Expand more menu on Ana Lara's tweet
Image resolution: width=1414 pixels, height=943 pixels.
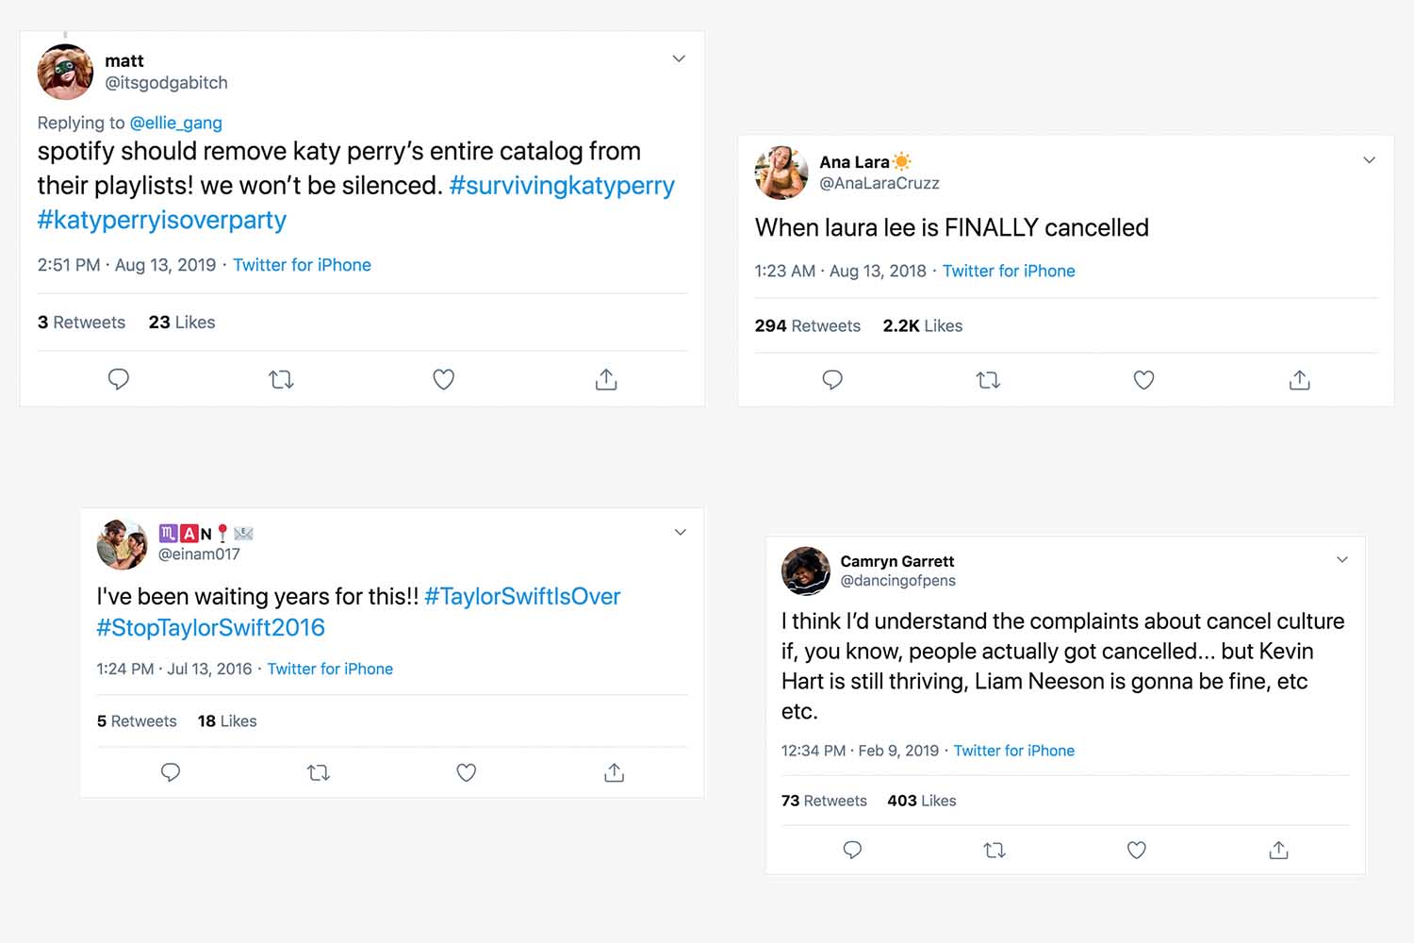click(x=1369, y=160)
